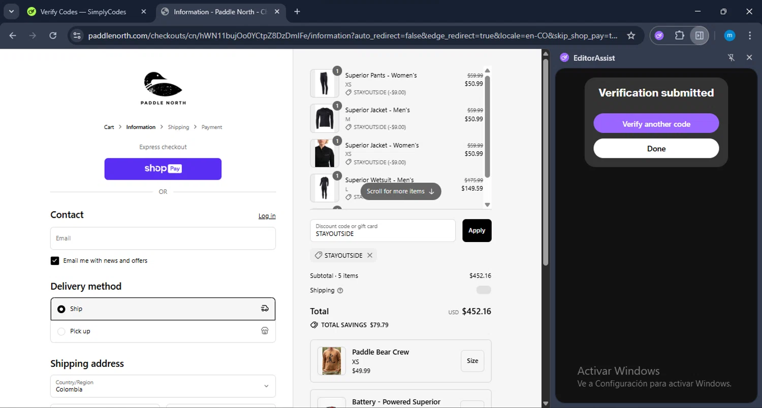Click the Payment breadcrumb step
This screenshot has width=762, height=408.
pos(212,127)
